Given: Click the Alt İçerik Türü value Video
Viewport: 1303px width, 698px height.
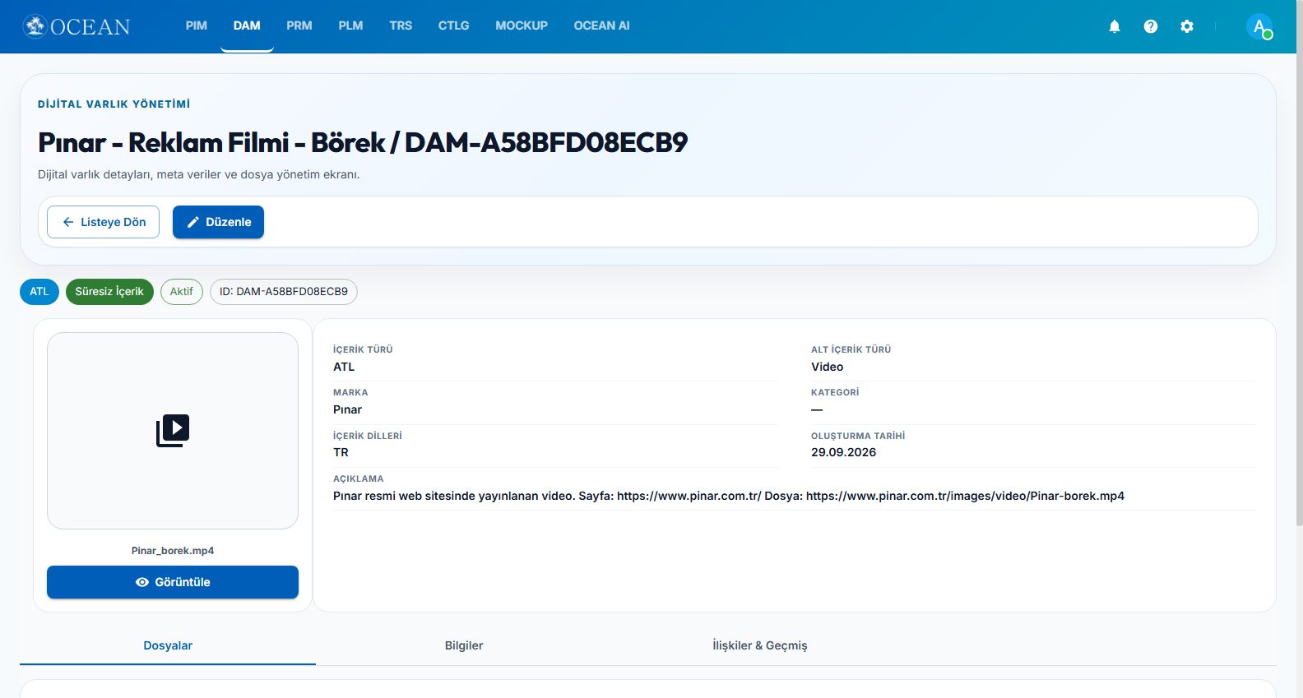Looking at the screenshot, I should 827,367.
